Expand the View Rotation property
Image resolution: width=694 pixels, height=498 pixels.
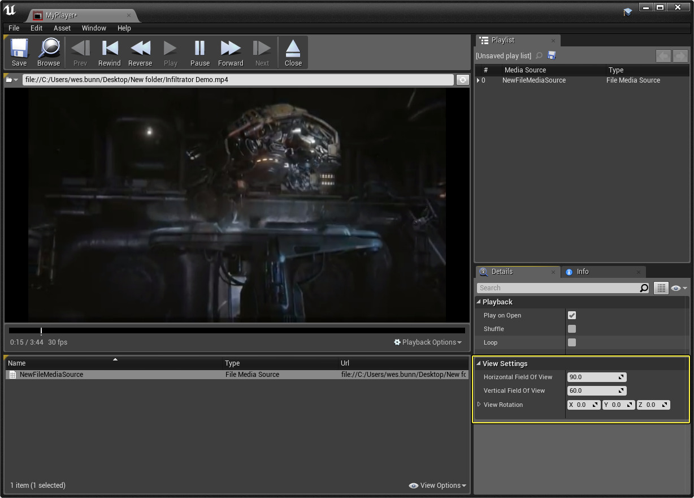[479, 405]
